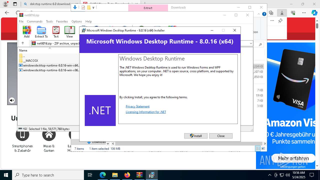Click Explorer horizontal scrollbar right arrow
This screenshot has width=320, height=180.
265,143
